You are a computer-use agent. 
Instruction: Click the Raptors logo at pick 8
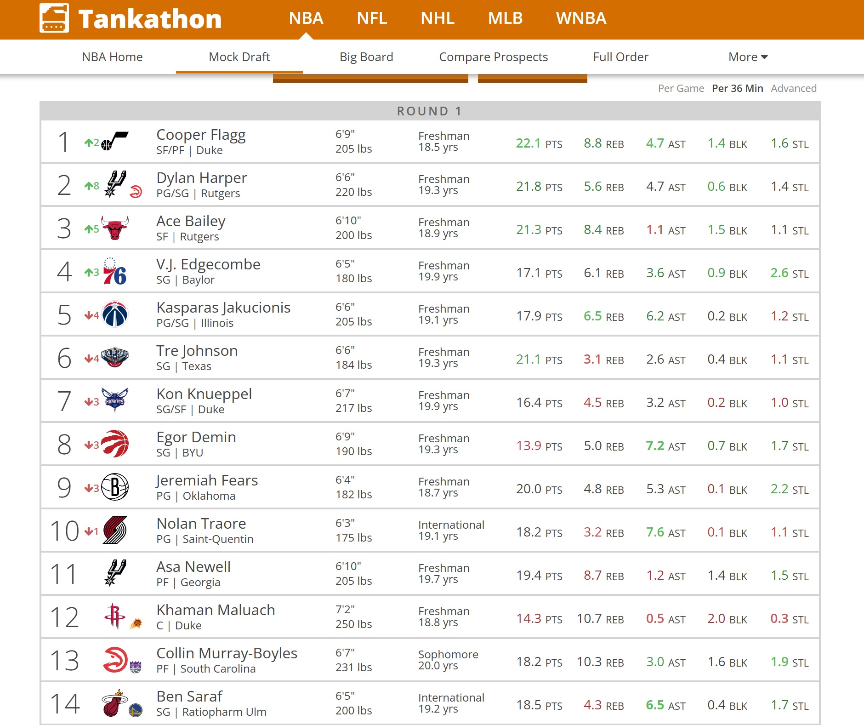pos(115,444)
